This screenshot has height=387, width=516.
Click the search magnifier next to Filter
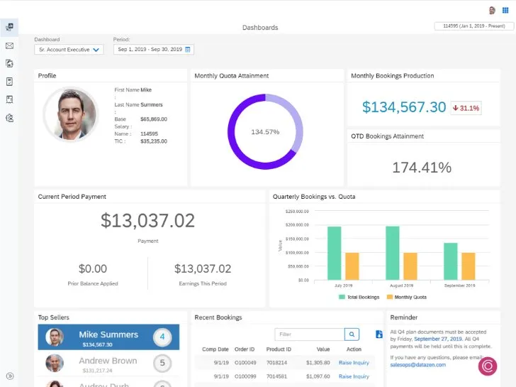coord(352,334)
